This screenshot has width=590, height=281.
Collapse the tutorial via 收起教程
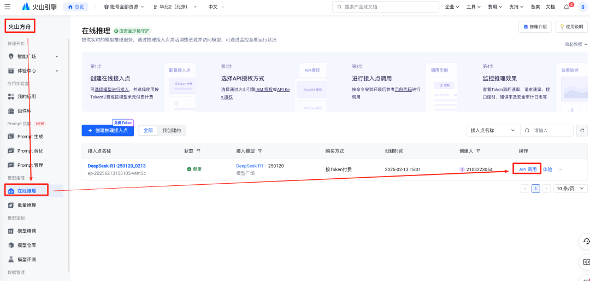click(x=576, y=44)
